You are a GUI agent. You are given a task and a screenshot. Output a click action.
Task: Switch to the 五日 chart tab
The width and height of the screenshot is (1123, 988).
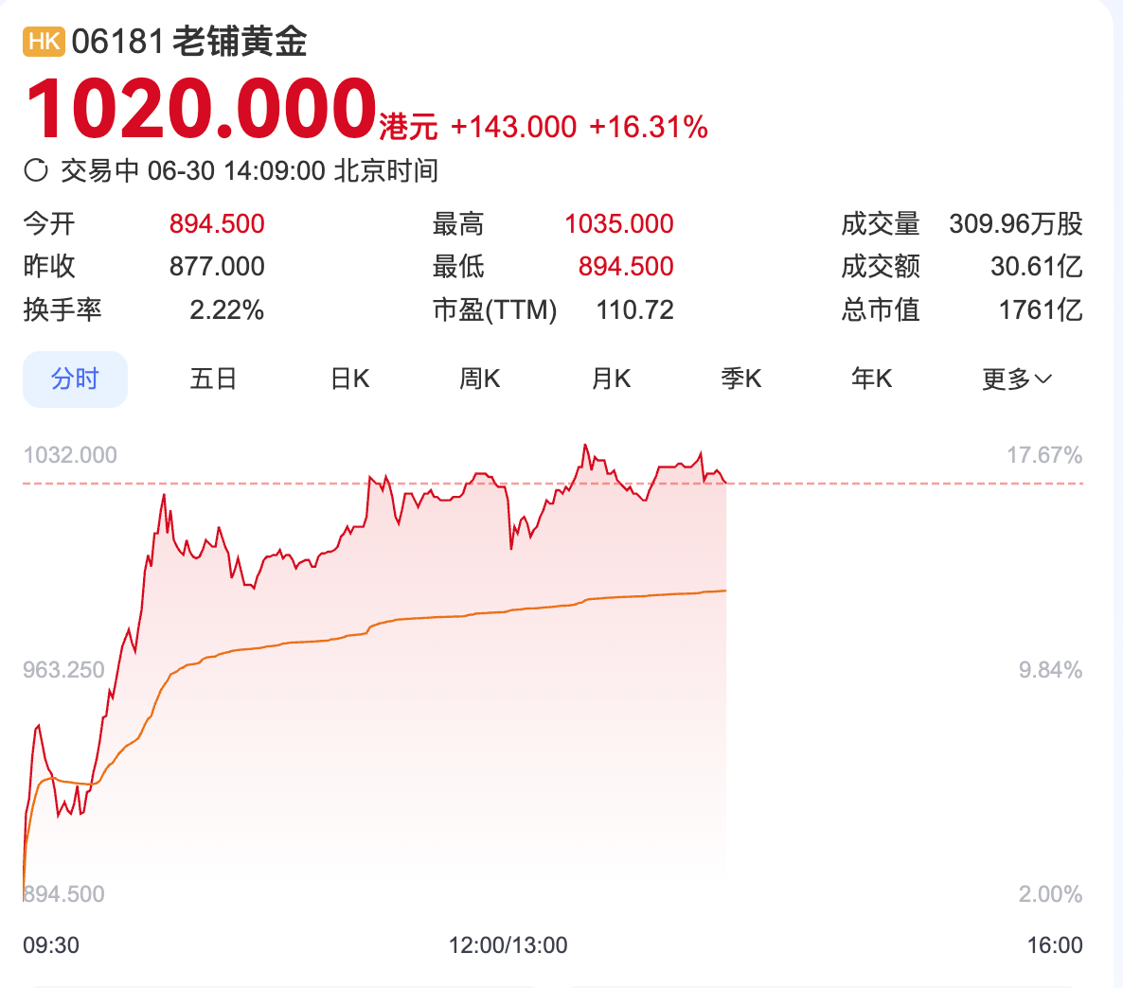point(213,379)
